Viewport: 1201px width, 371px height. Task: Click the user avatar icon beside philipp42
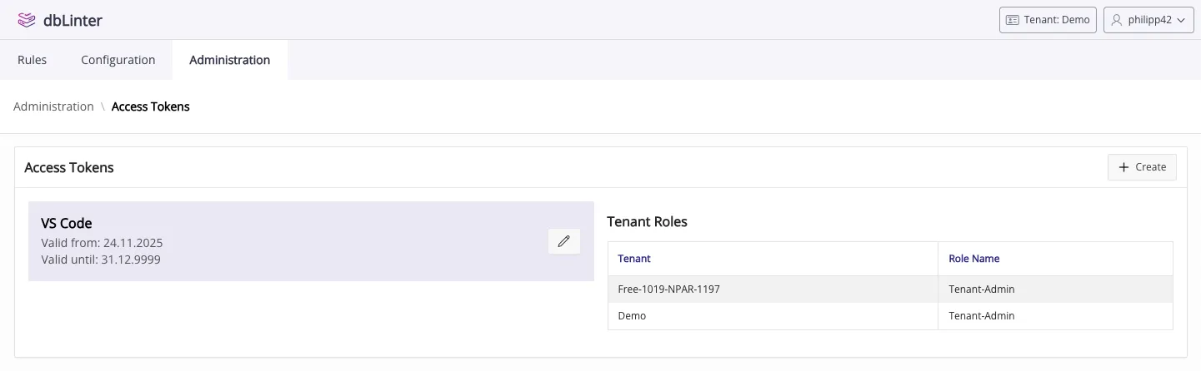coord(1117,20)
